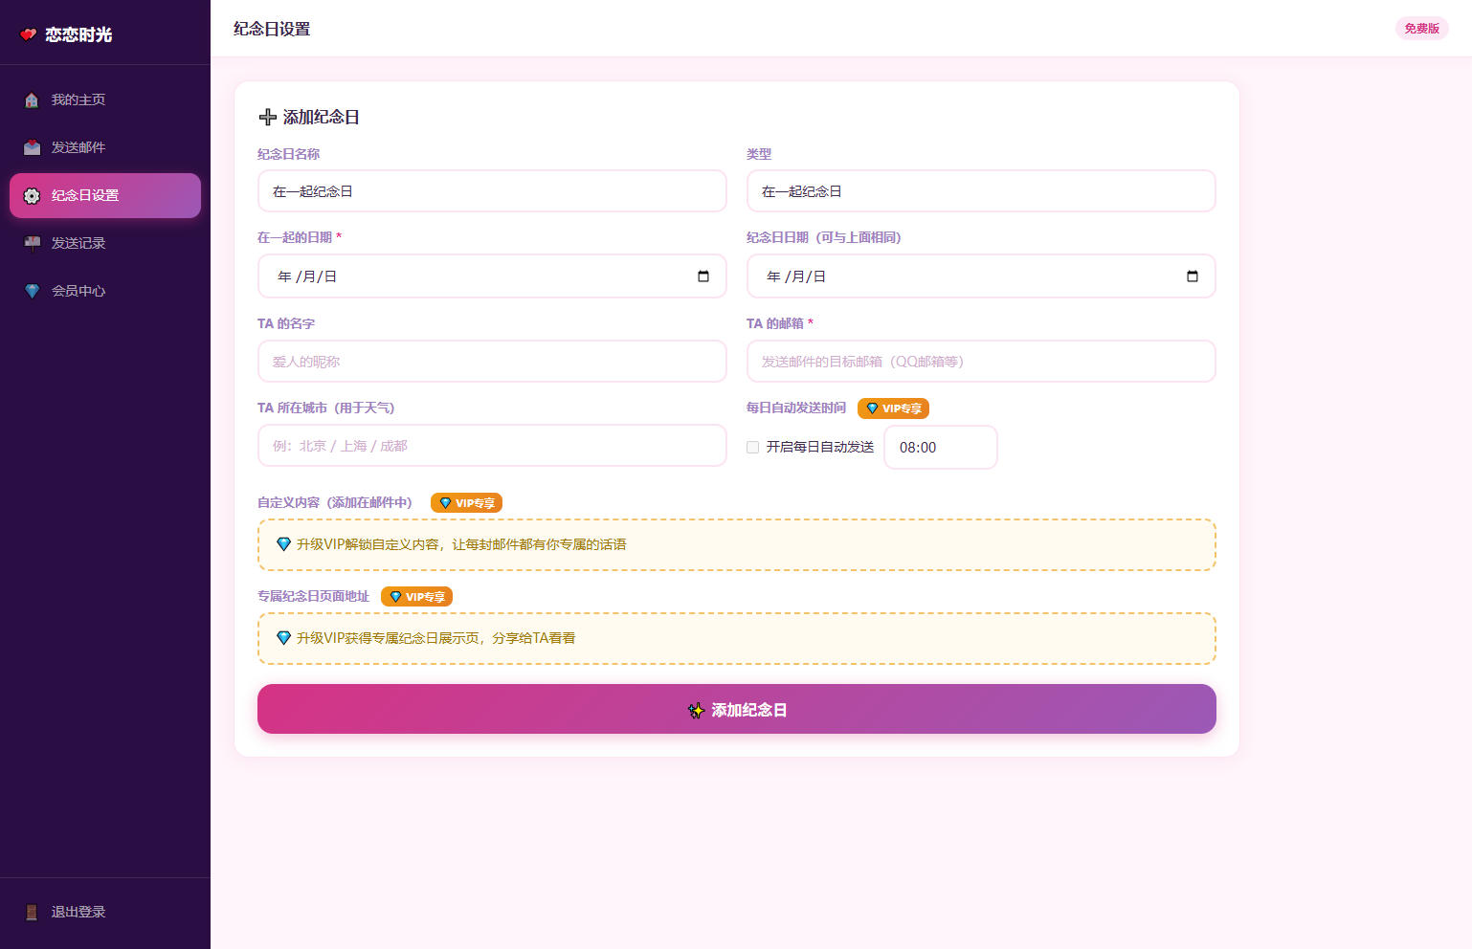The image size is (1472, 949).
Task: Click the TA 的邮箱 input field
Action: 981,362
